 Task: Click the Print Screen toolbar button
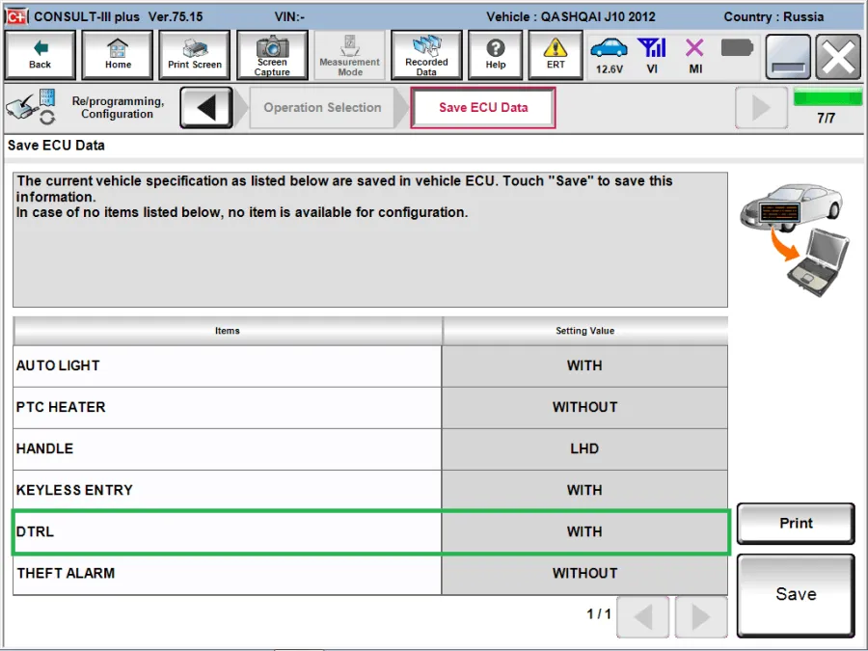pyautogui.click(x=194, y=55)
